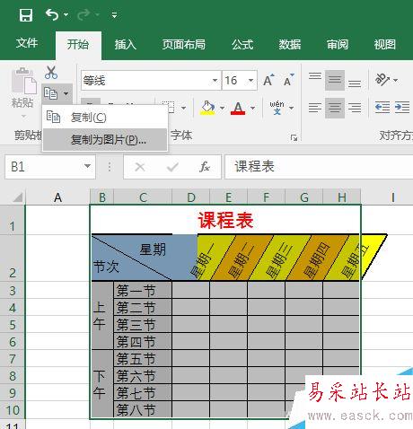The width and height of the screenshot is (413, 429).
Task: Switch to the 插入 ribbon tab
Action: (x=126, y=45)
